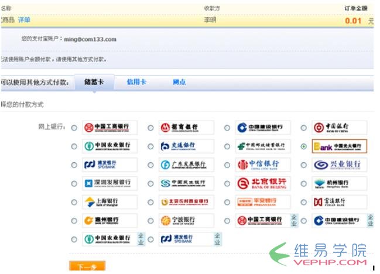Switch to the 储蓄卡 tab
Screen dimensions: 380x274
[x=94, y=83]
